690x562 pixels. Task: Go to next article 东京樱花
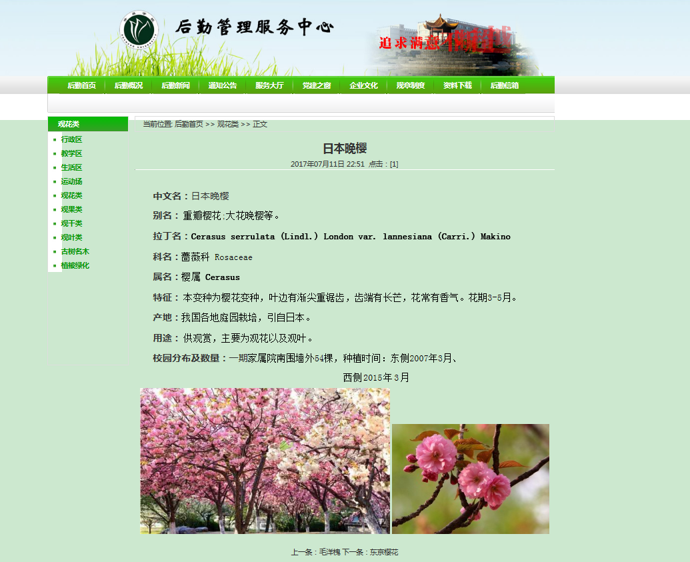point(383,552)
